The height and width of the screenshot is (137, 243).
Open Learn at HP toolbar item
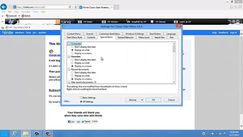(182, 22)
